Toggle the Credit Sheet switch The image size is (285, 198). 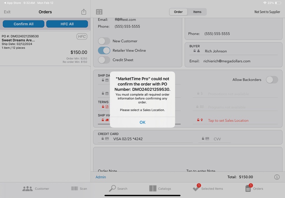(x=104, y=60)
